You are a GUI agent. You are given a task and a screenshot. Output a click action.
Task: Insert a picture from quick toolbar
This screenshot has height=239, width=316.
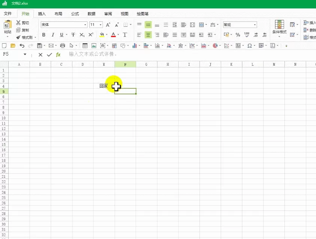point(94,46)
